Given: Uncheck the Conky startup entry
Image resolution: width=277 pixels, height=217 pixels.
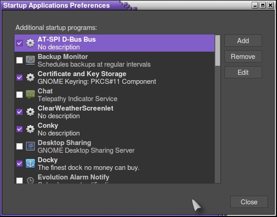Looking at the screenshot, I should click(19, 129).
